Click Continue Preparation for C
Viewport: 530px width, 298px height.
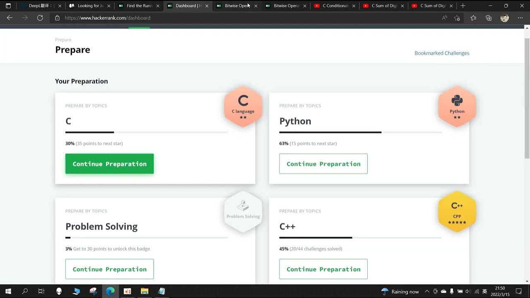(x=109, y=164)
